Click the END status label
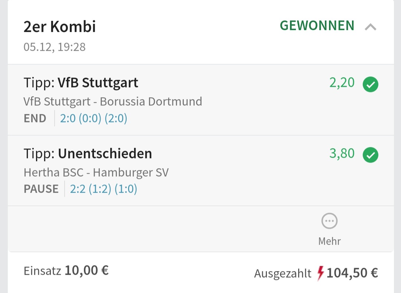401x293 pixels. [x=35, y=118]
